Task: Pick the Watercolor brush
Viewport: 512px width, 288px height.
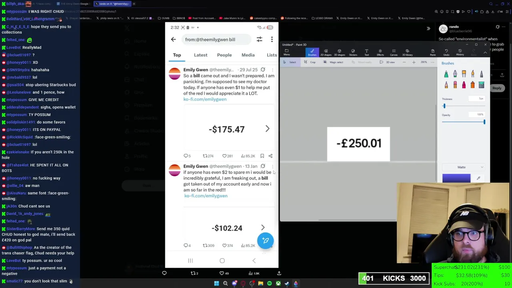Action: click(x=472, y=74)
